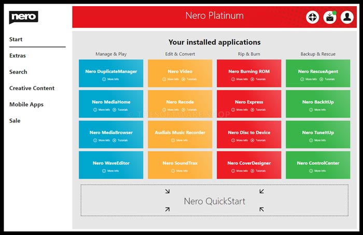Click Tutorials under Nero Burning ROM

click(258, 79)
